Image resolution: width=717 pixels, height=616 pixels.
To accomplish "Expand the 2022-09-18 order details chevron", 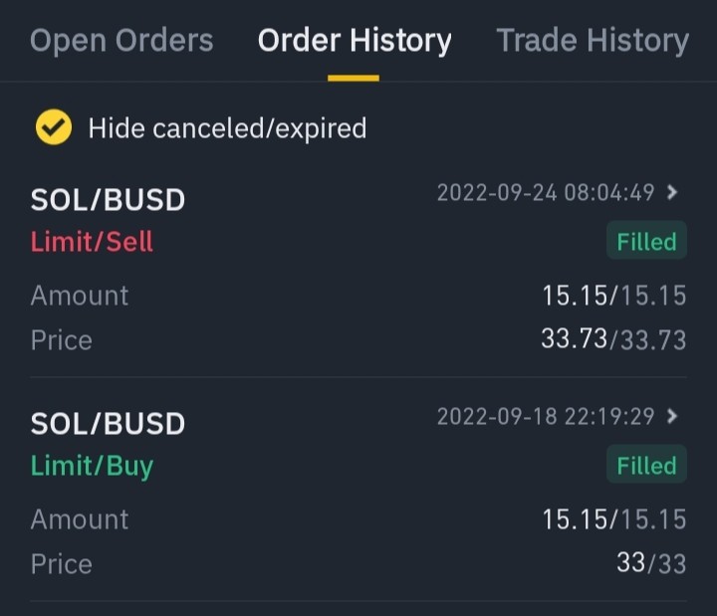I will pyautogui.click(x=672, y=416).
